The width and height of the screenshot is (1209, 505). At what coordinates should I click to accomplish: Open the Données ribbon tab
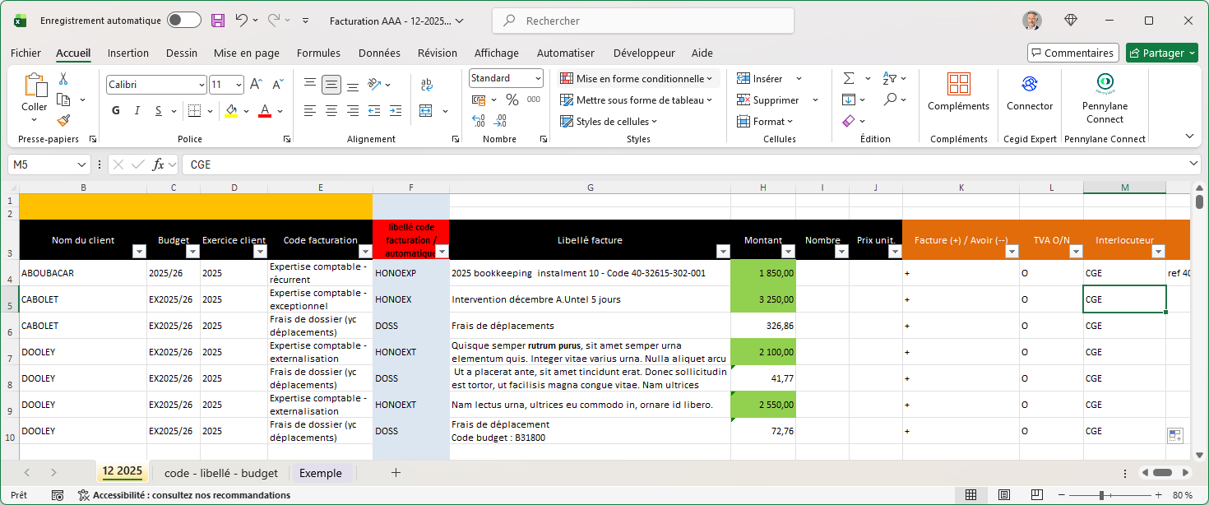pyautogui.click(x=379, y=53)
